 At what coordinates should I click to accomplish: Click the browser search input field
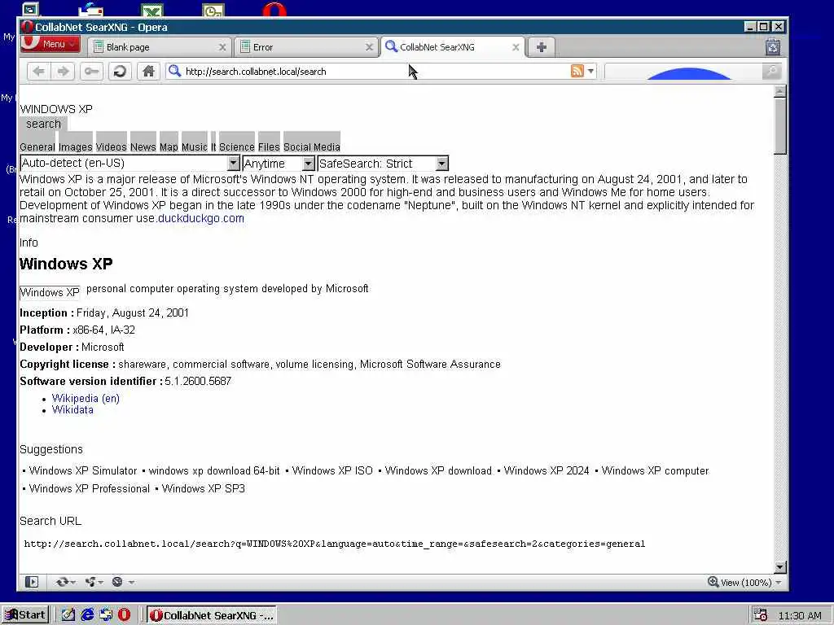[683, 72]
